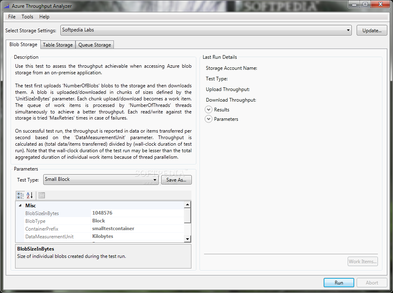Screen dimensions: 393x293
Task: Click the Azure Throughput Analyzer title bar icon
Action: [x=7, y=6]
